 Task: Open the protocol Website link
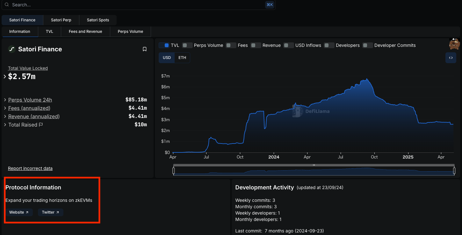19,212
